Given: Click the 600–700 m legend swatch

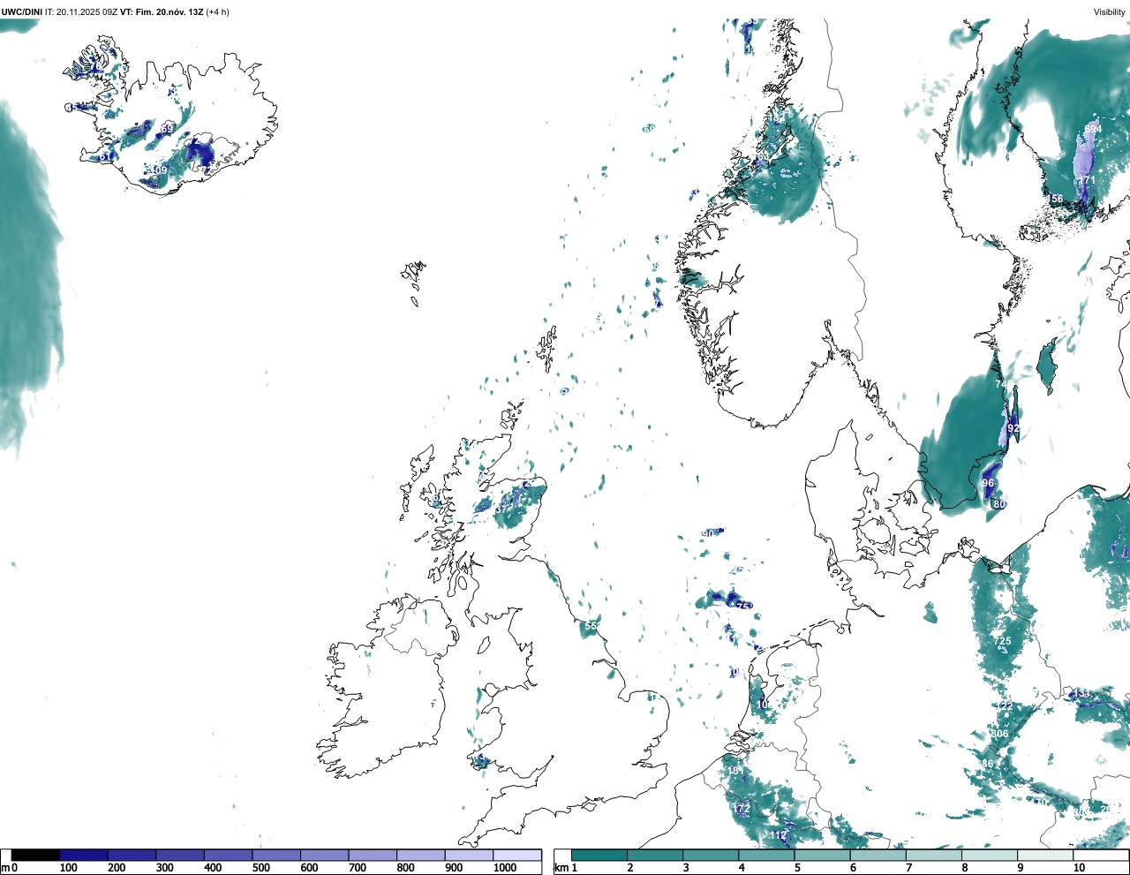Looking at the screenshot, I should point(325,855).
